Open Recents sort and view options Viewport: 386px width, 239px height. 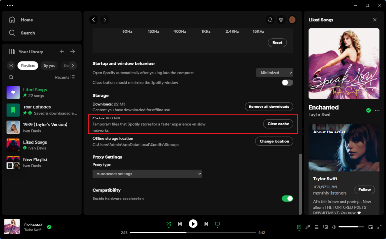click(65, 77)
